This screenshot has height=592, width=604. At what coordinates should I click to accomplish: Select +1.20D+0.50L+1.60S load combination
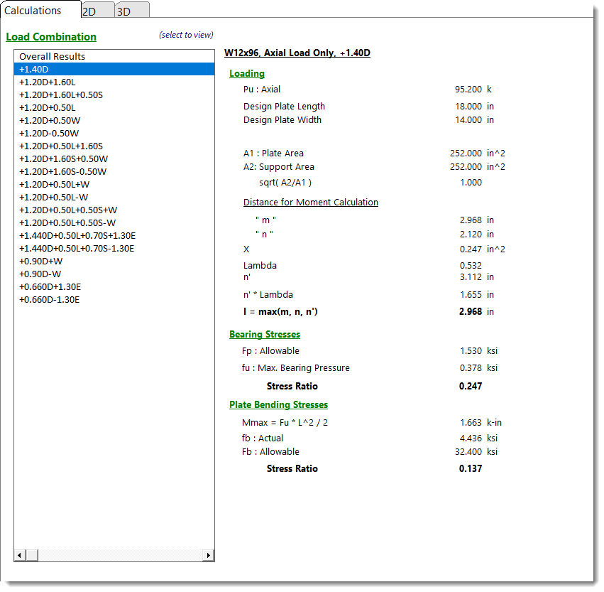(60, 146)
